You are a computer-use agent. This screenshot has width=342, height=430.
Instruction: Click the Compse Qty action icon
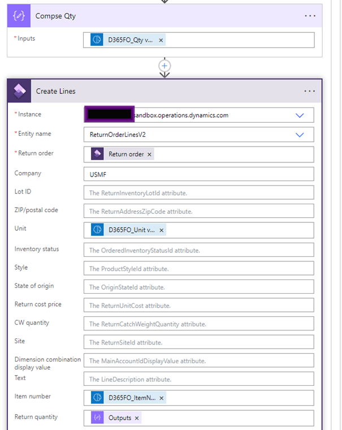[21, 16]
